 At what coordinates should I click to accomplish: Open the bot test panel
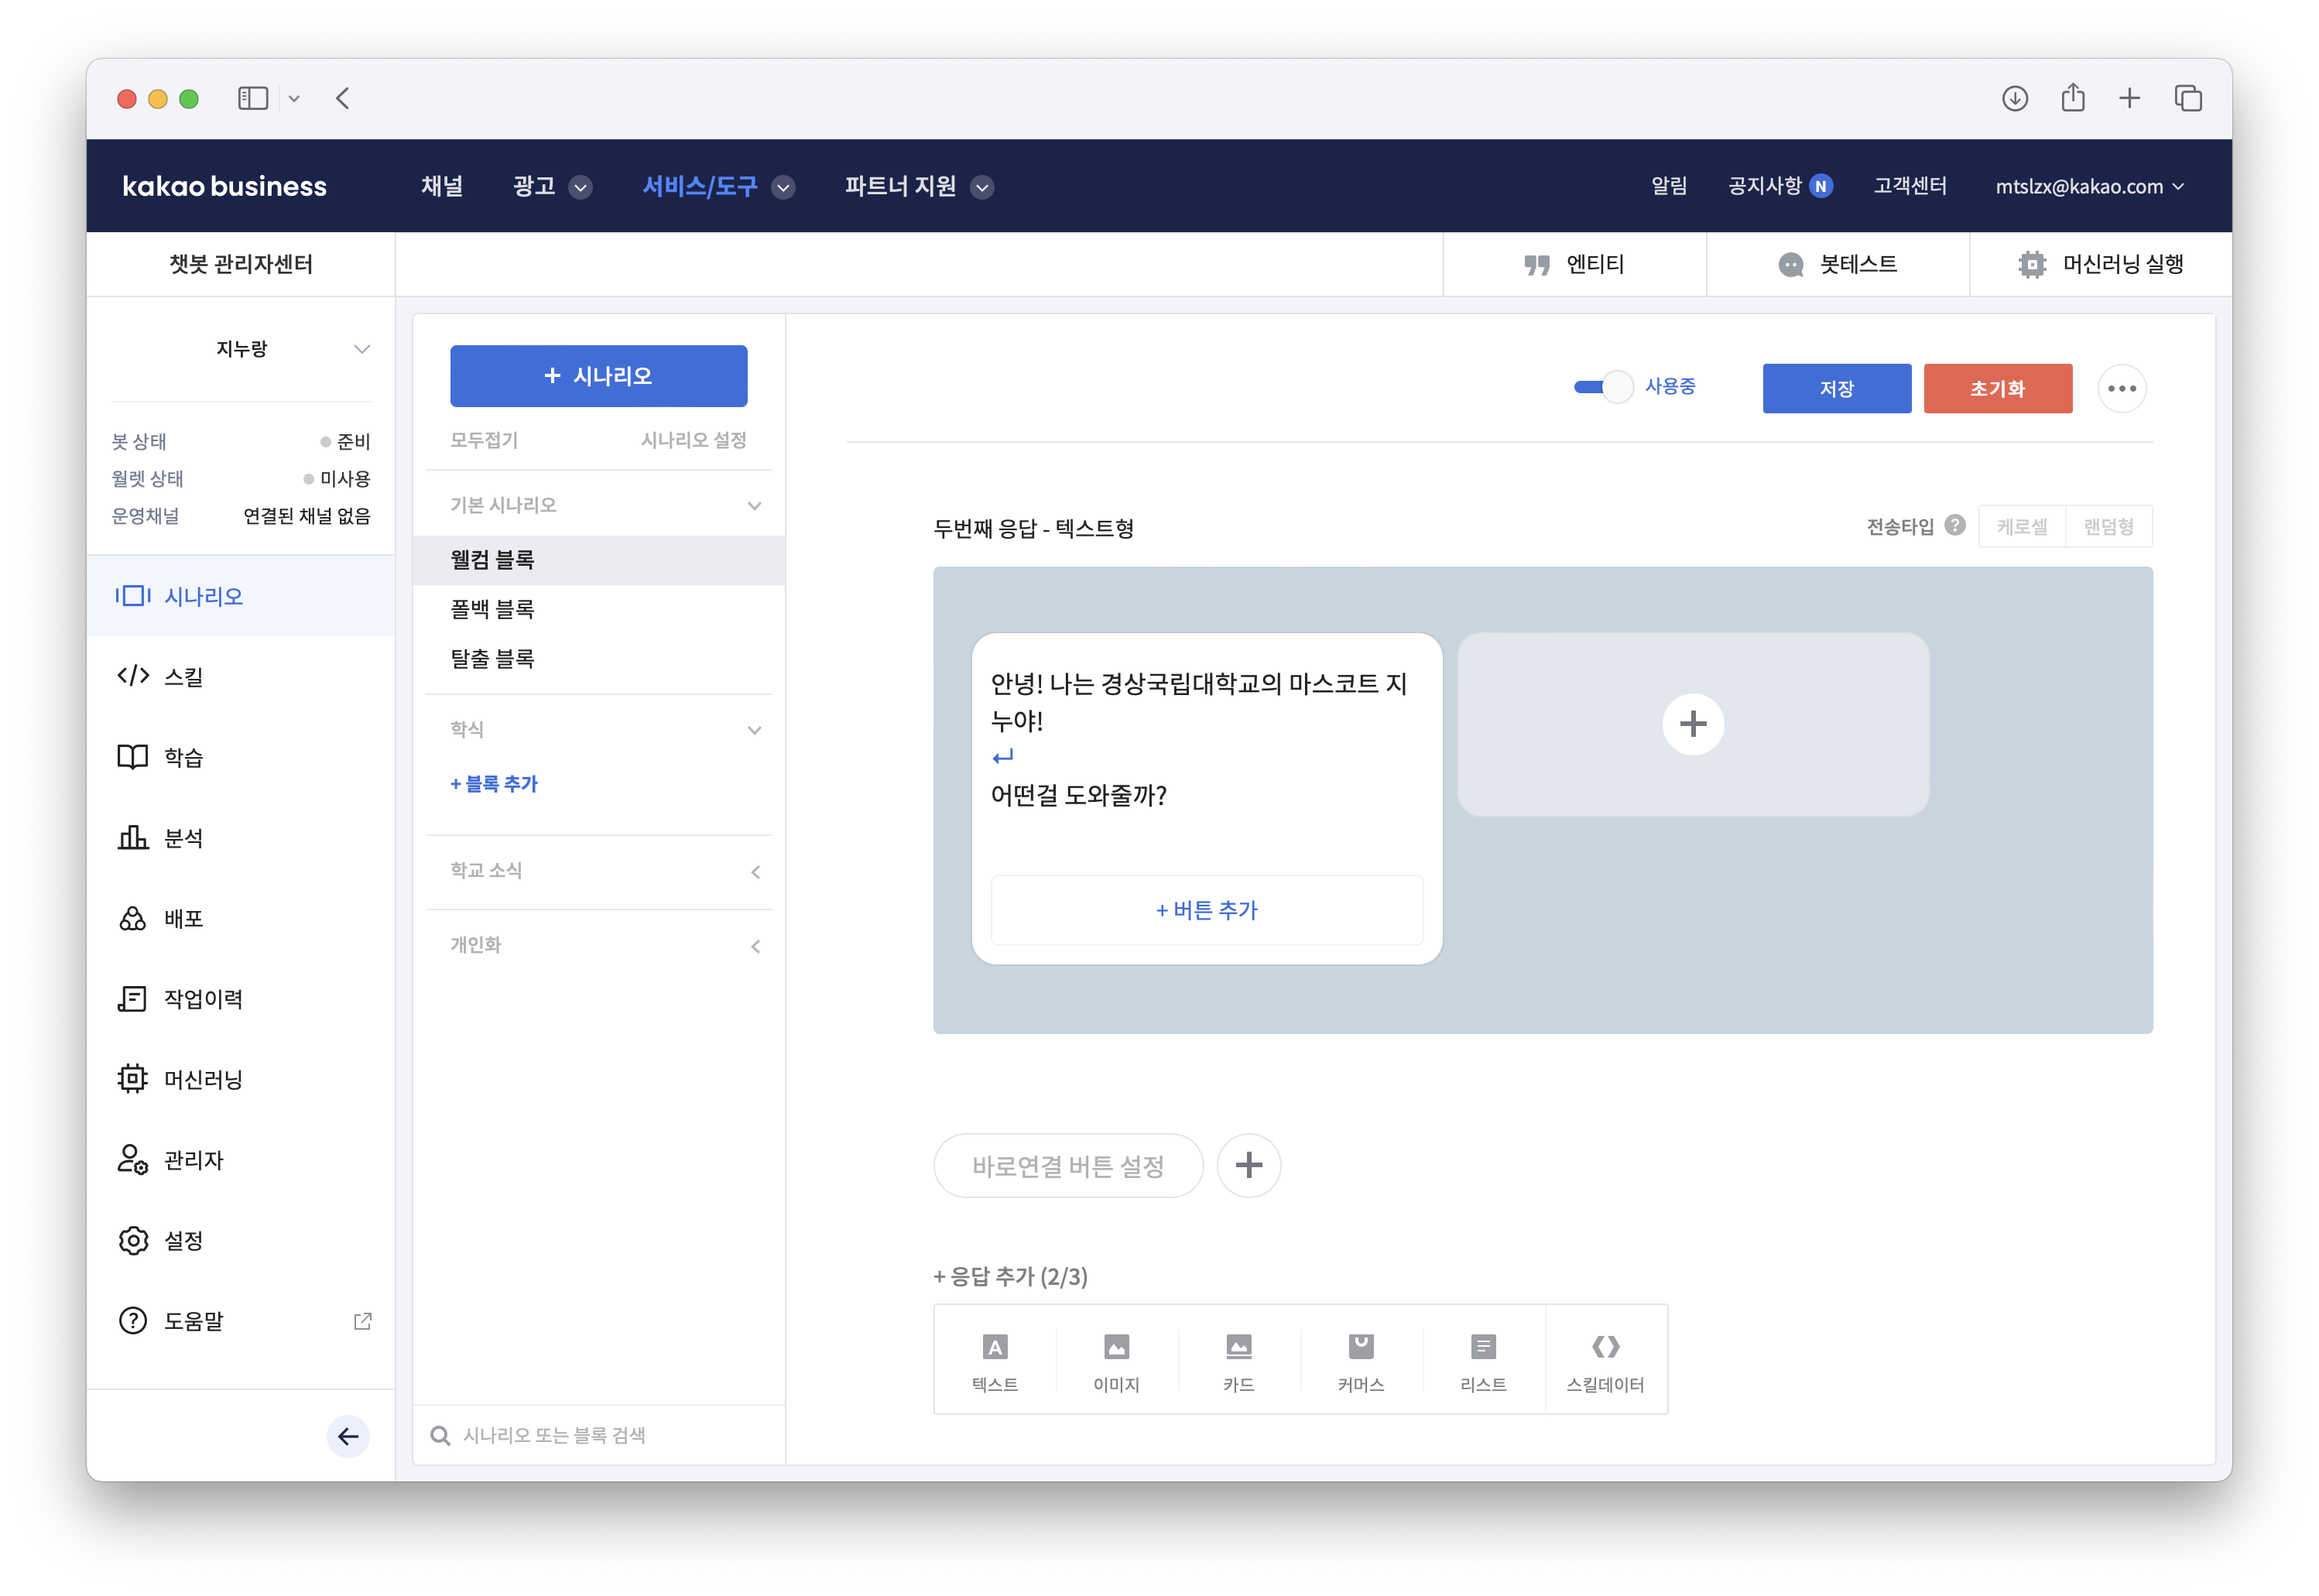click(1837, 264)
